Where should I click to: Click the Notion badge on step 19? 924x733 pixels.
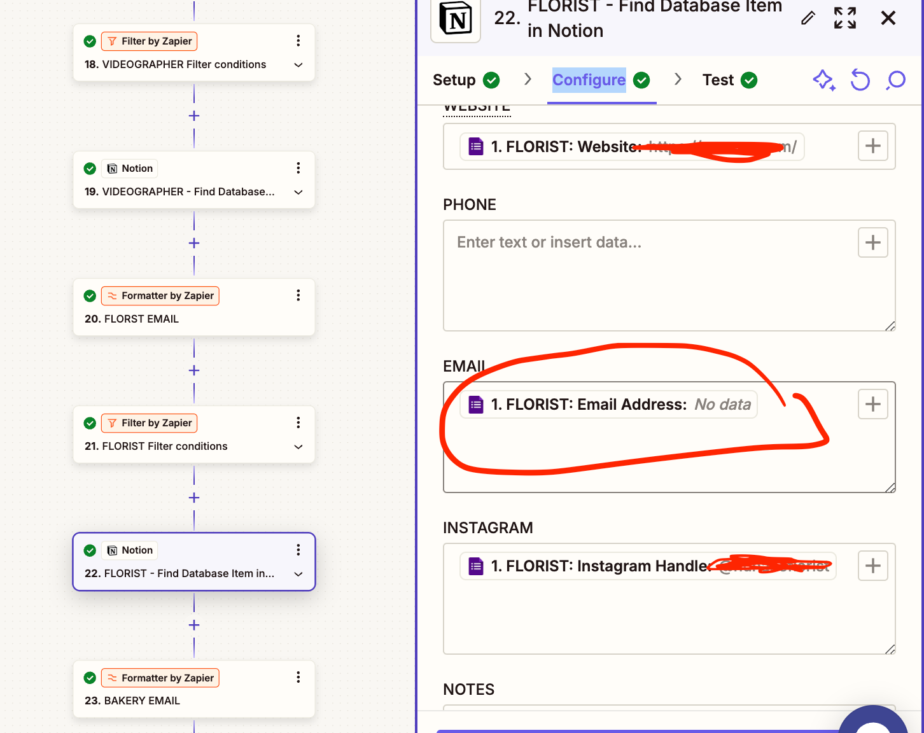coord(130,169)
